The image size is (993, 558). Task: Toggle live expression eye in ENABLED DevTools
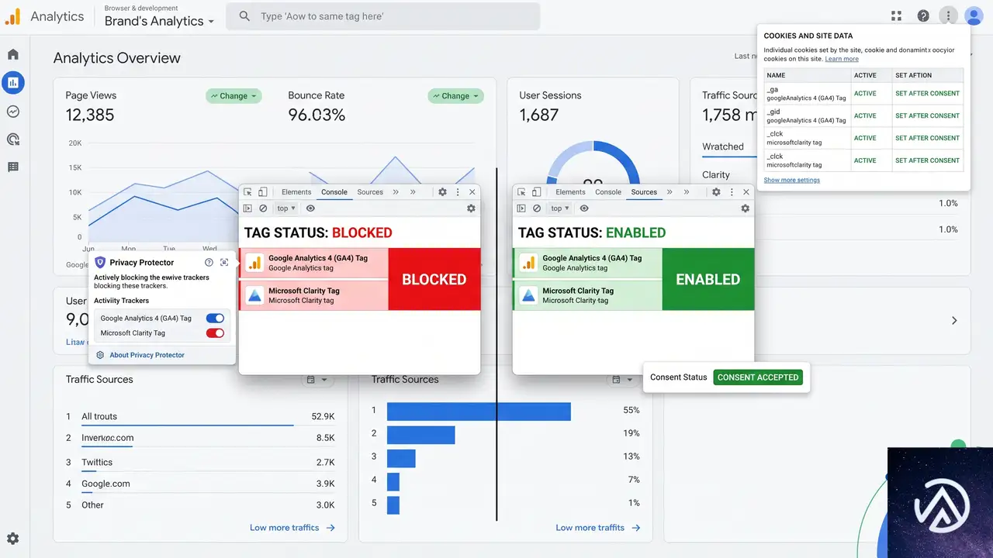[x=584, y=208]
